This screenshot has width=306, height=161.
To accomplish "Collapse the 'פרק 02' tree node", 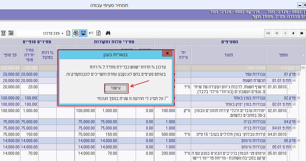I will pyautogui.click(x=298, y=98).
